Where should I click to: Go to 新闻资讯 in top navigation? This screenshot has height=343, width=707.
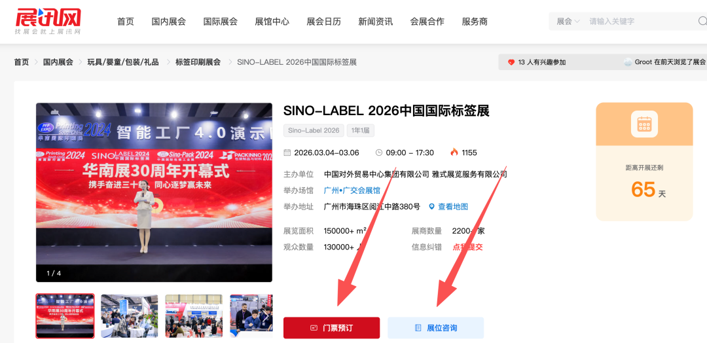376,21
